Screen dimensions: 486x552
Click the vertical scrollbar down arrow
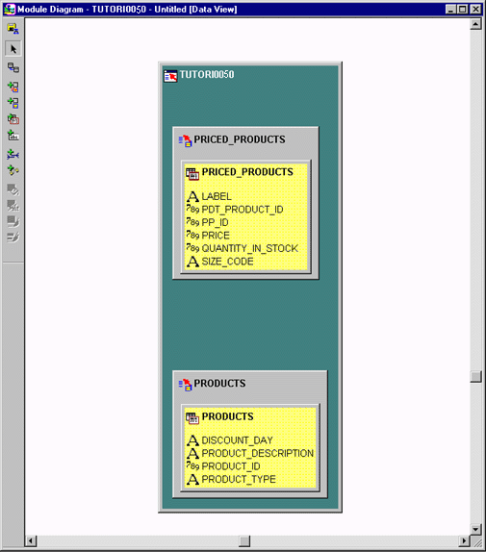click(475, 529)
